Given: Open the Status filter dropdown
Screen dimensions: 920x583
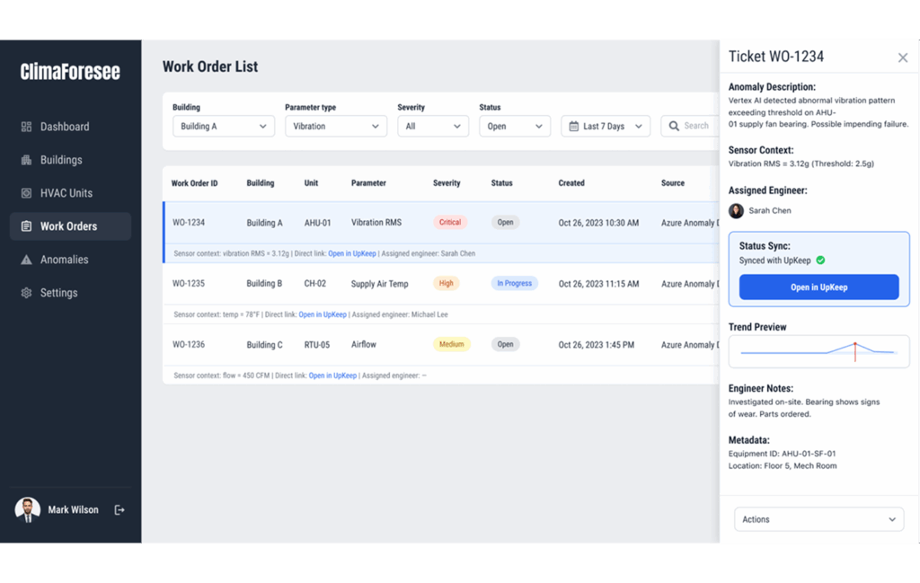Looking at the screenshot, I should 514,127.
